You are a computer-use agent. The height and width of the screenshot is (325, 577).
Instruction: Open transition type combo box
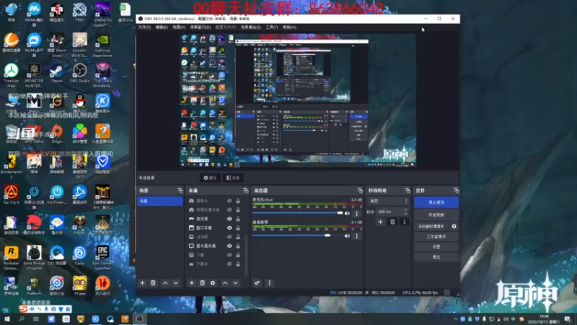(389, 201)
